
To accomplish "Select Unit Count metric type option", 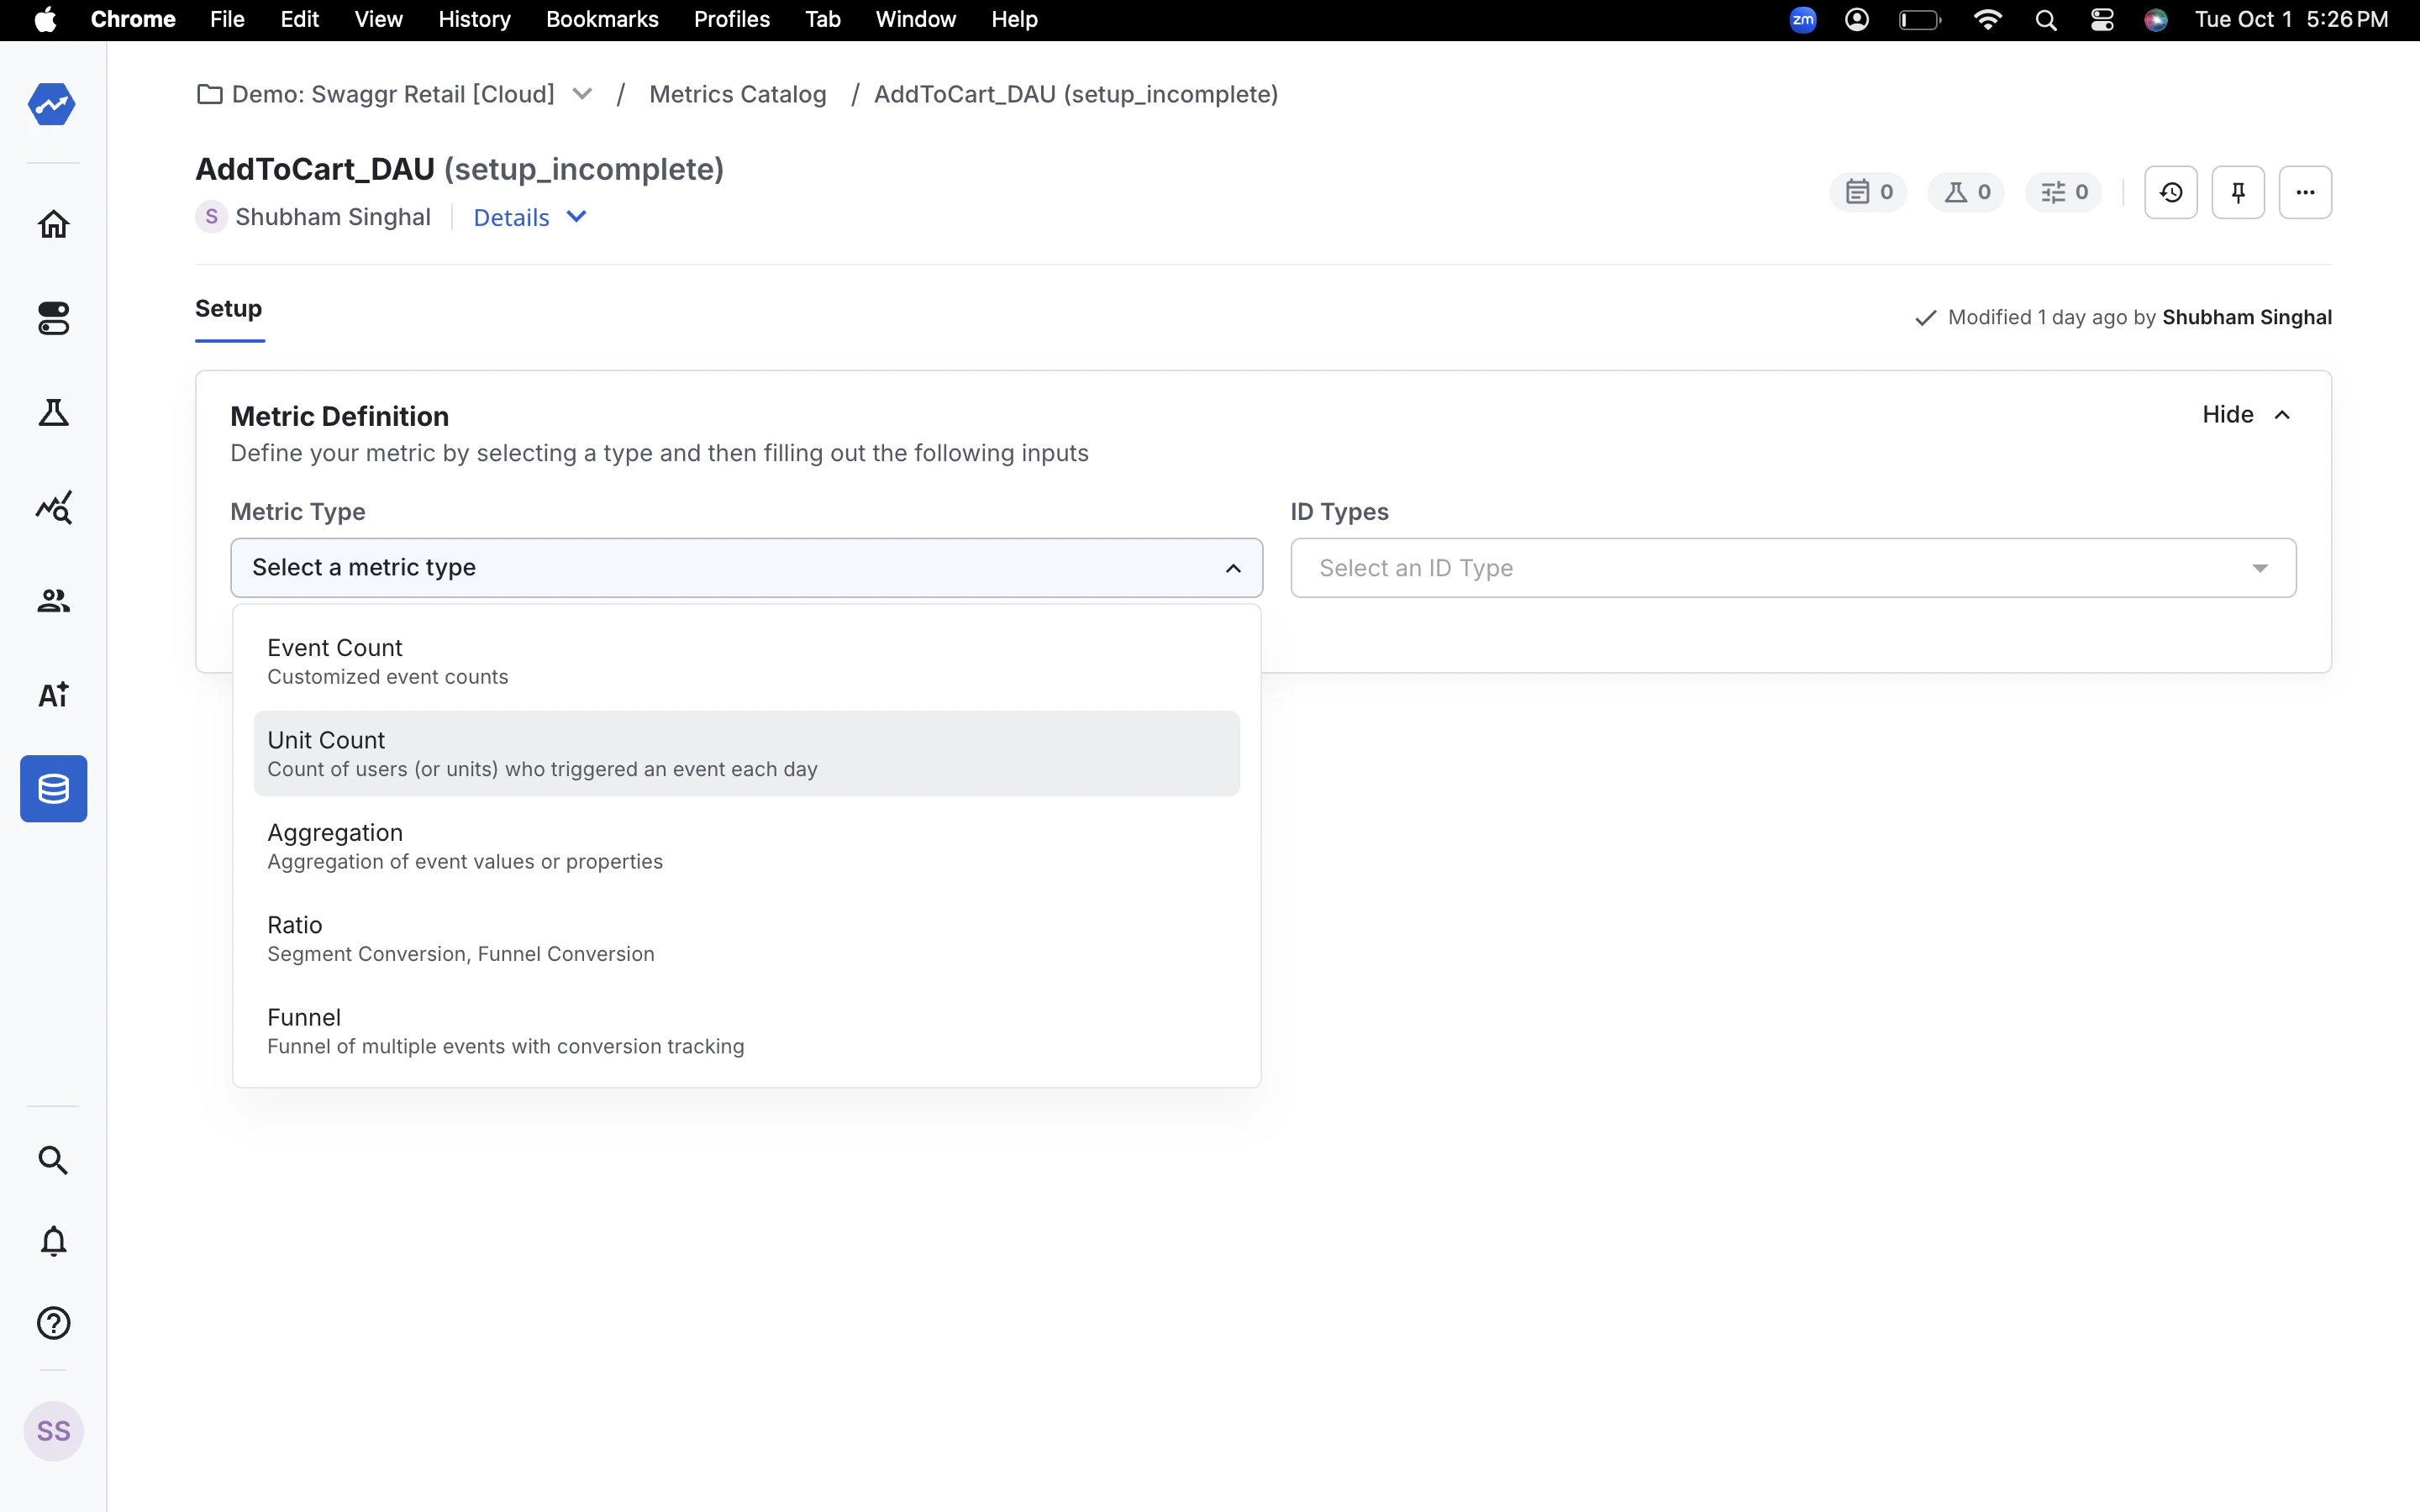I will coord(746,753).
